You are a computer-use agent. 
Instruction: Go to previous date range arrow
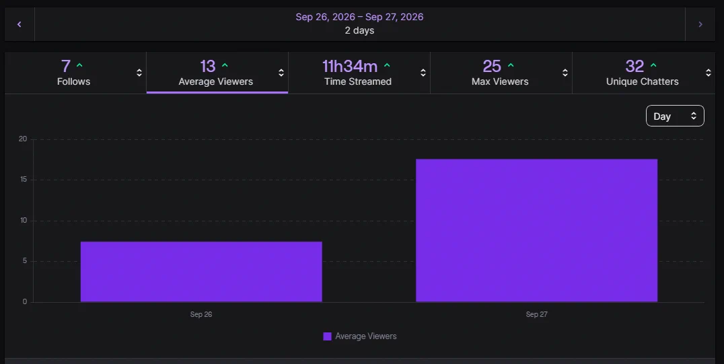pyautogui.click(x=20, y=24)
